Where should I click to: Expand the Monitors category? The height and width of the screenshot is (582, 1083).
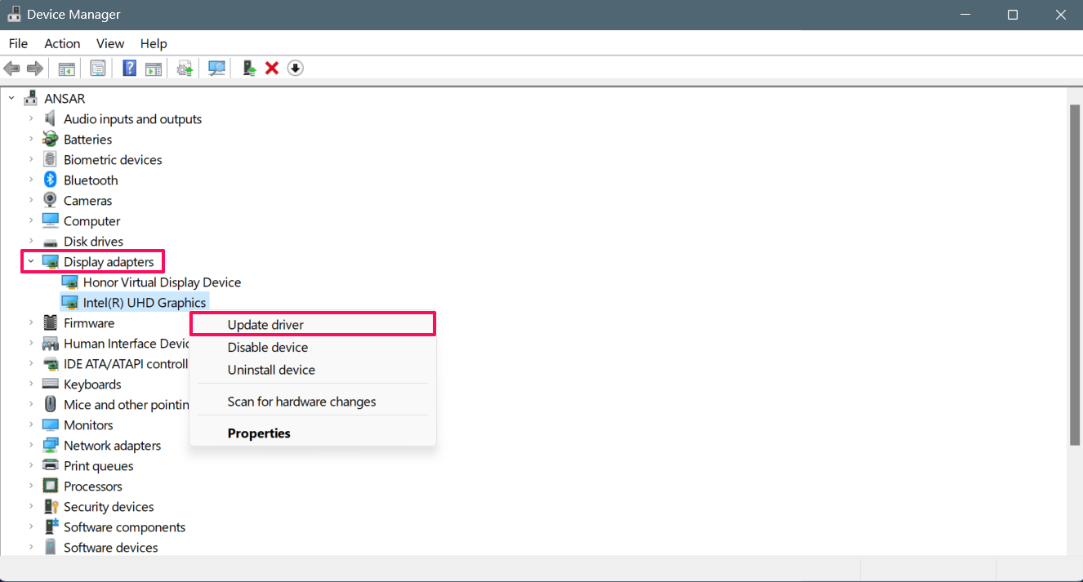(x=31, y=424)
